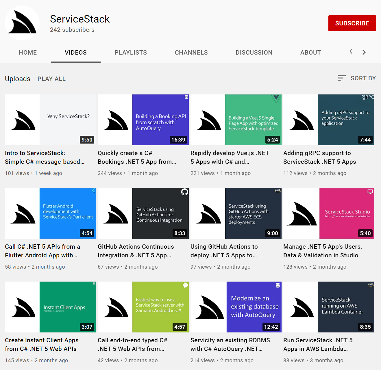Open Building a Booking API thumbnail
381x370 pixels.
coord(143,120)
